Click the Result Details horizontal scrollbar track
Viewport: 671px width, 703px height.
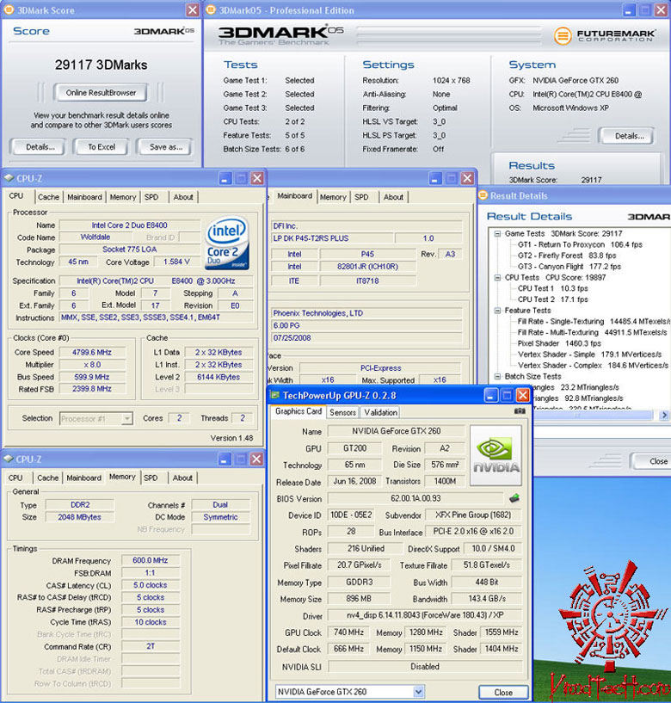[x=595, y=415]
